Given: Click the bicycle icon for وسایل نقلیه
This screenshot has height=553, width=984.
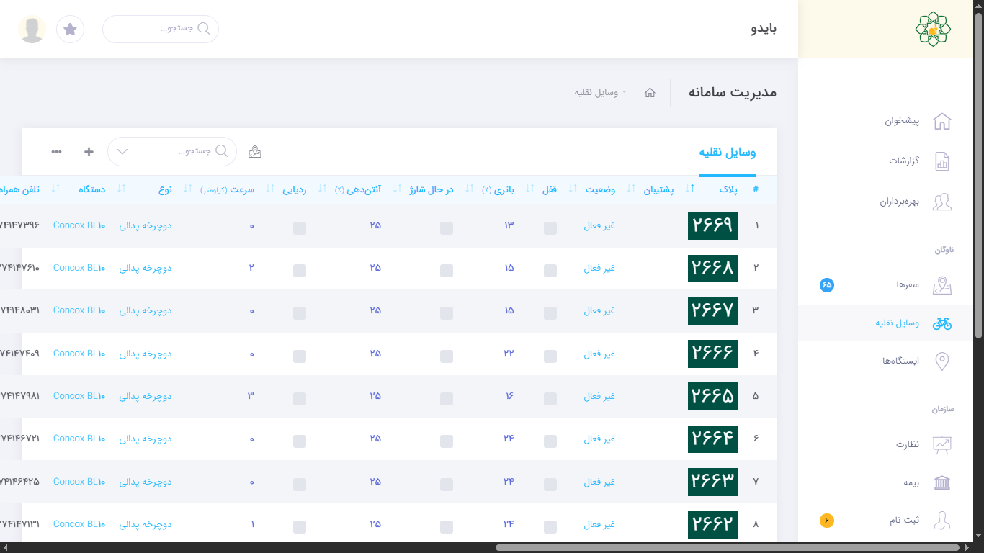Looking at the screenshot, I should point(941,323).
